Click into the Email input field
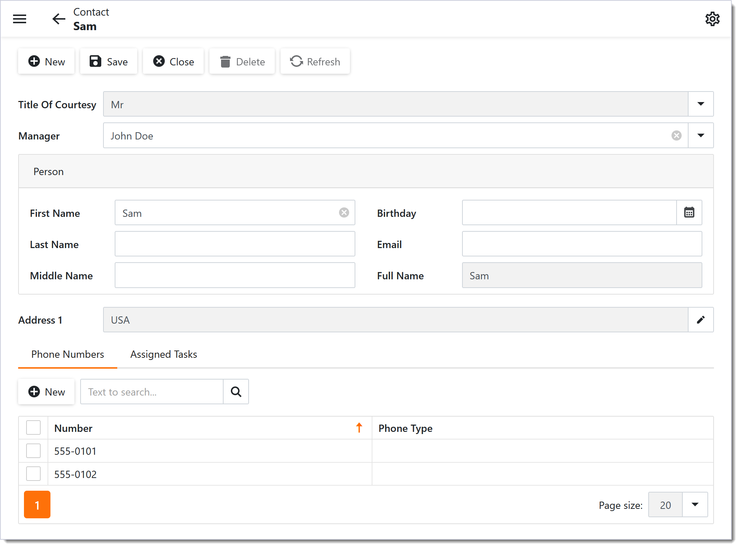Viewport: 739px width, 547px height. [581, 244]
